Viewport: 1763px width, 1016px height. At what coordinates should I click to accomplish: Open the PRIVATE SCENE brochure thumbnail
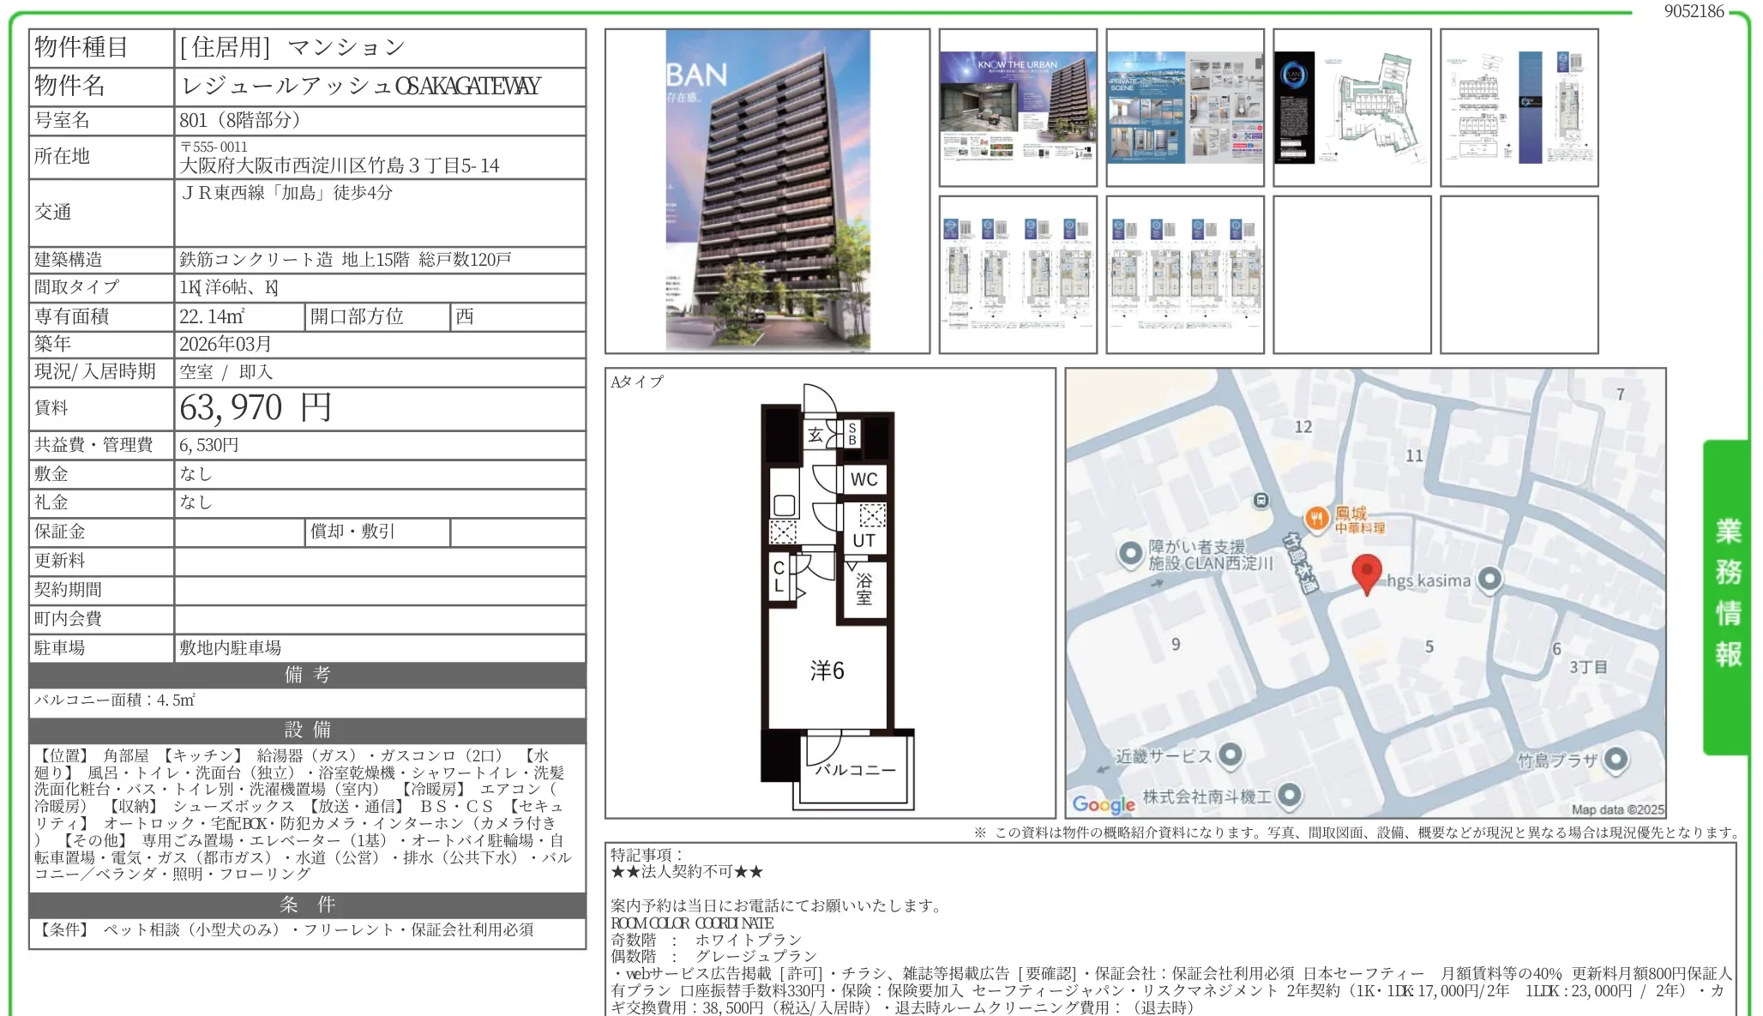[1185, 105]
